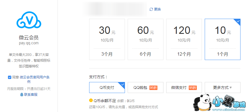The width and height of the screenshot is (246, 112).
Task: Expand the 更多方式 payment dropdown
Action: coord(222,88)
